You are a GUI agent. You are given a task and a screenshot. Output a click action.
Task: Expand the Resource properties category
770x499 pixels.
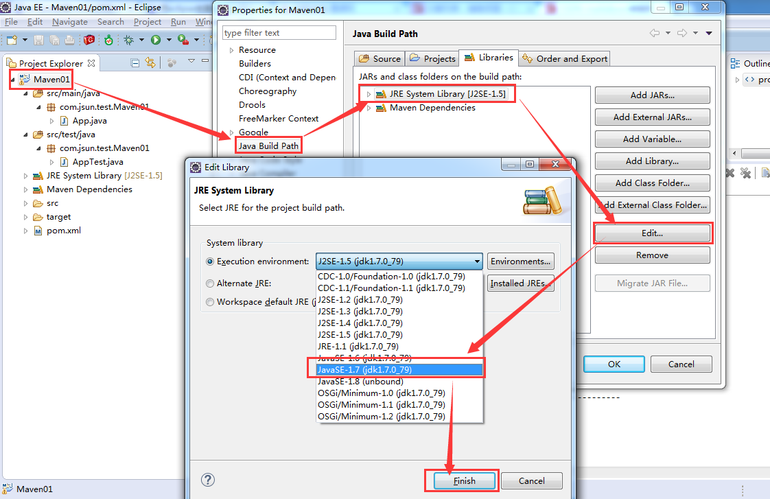[231, 50]
